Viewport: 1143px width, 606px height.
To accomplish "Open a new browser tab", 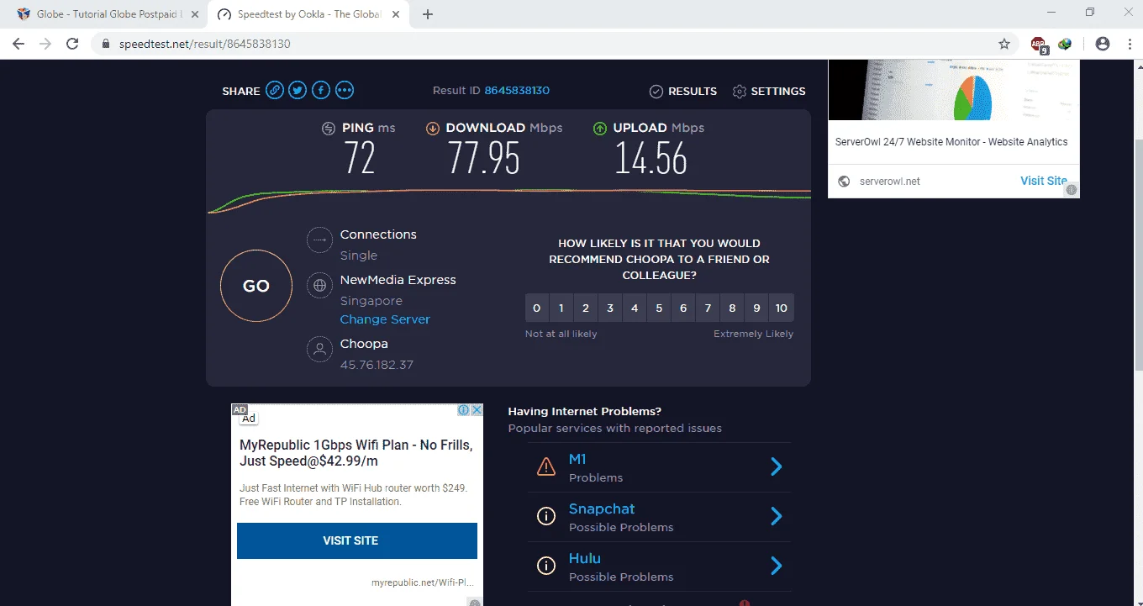I will click(428, 14).
